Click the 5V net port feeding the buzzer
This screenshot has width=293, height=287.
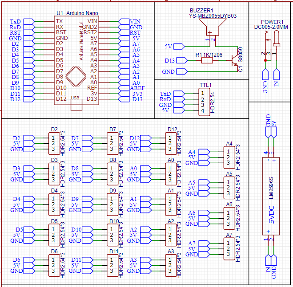(x=179, y=47)
